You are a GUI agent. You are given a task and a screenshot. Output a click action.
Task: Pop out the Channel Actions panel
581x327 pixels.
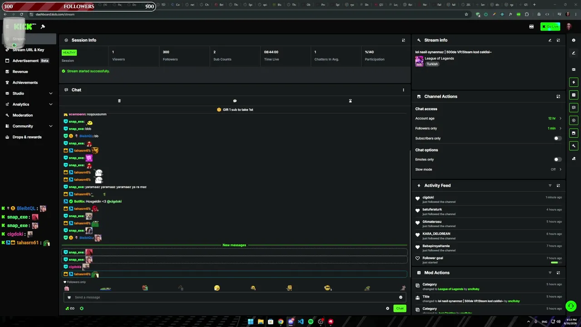(x=558, y=96)
